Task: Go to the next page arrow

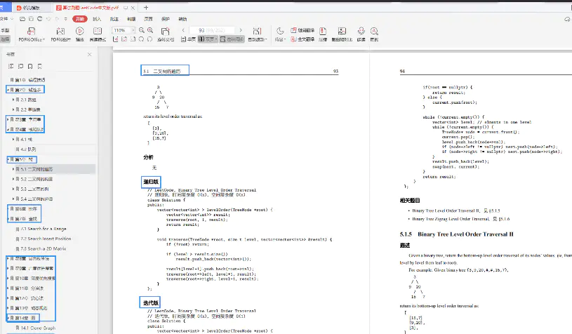Action: (241, 30)
